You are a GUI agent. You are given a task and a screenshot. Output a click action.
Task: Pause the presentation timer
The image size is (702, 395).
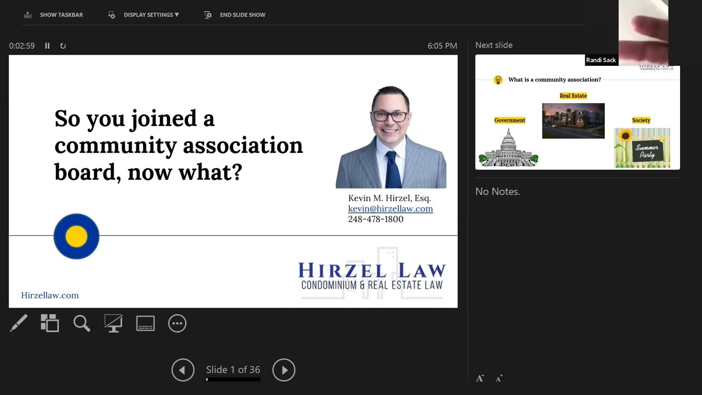[47, 46]
